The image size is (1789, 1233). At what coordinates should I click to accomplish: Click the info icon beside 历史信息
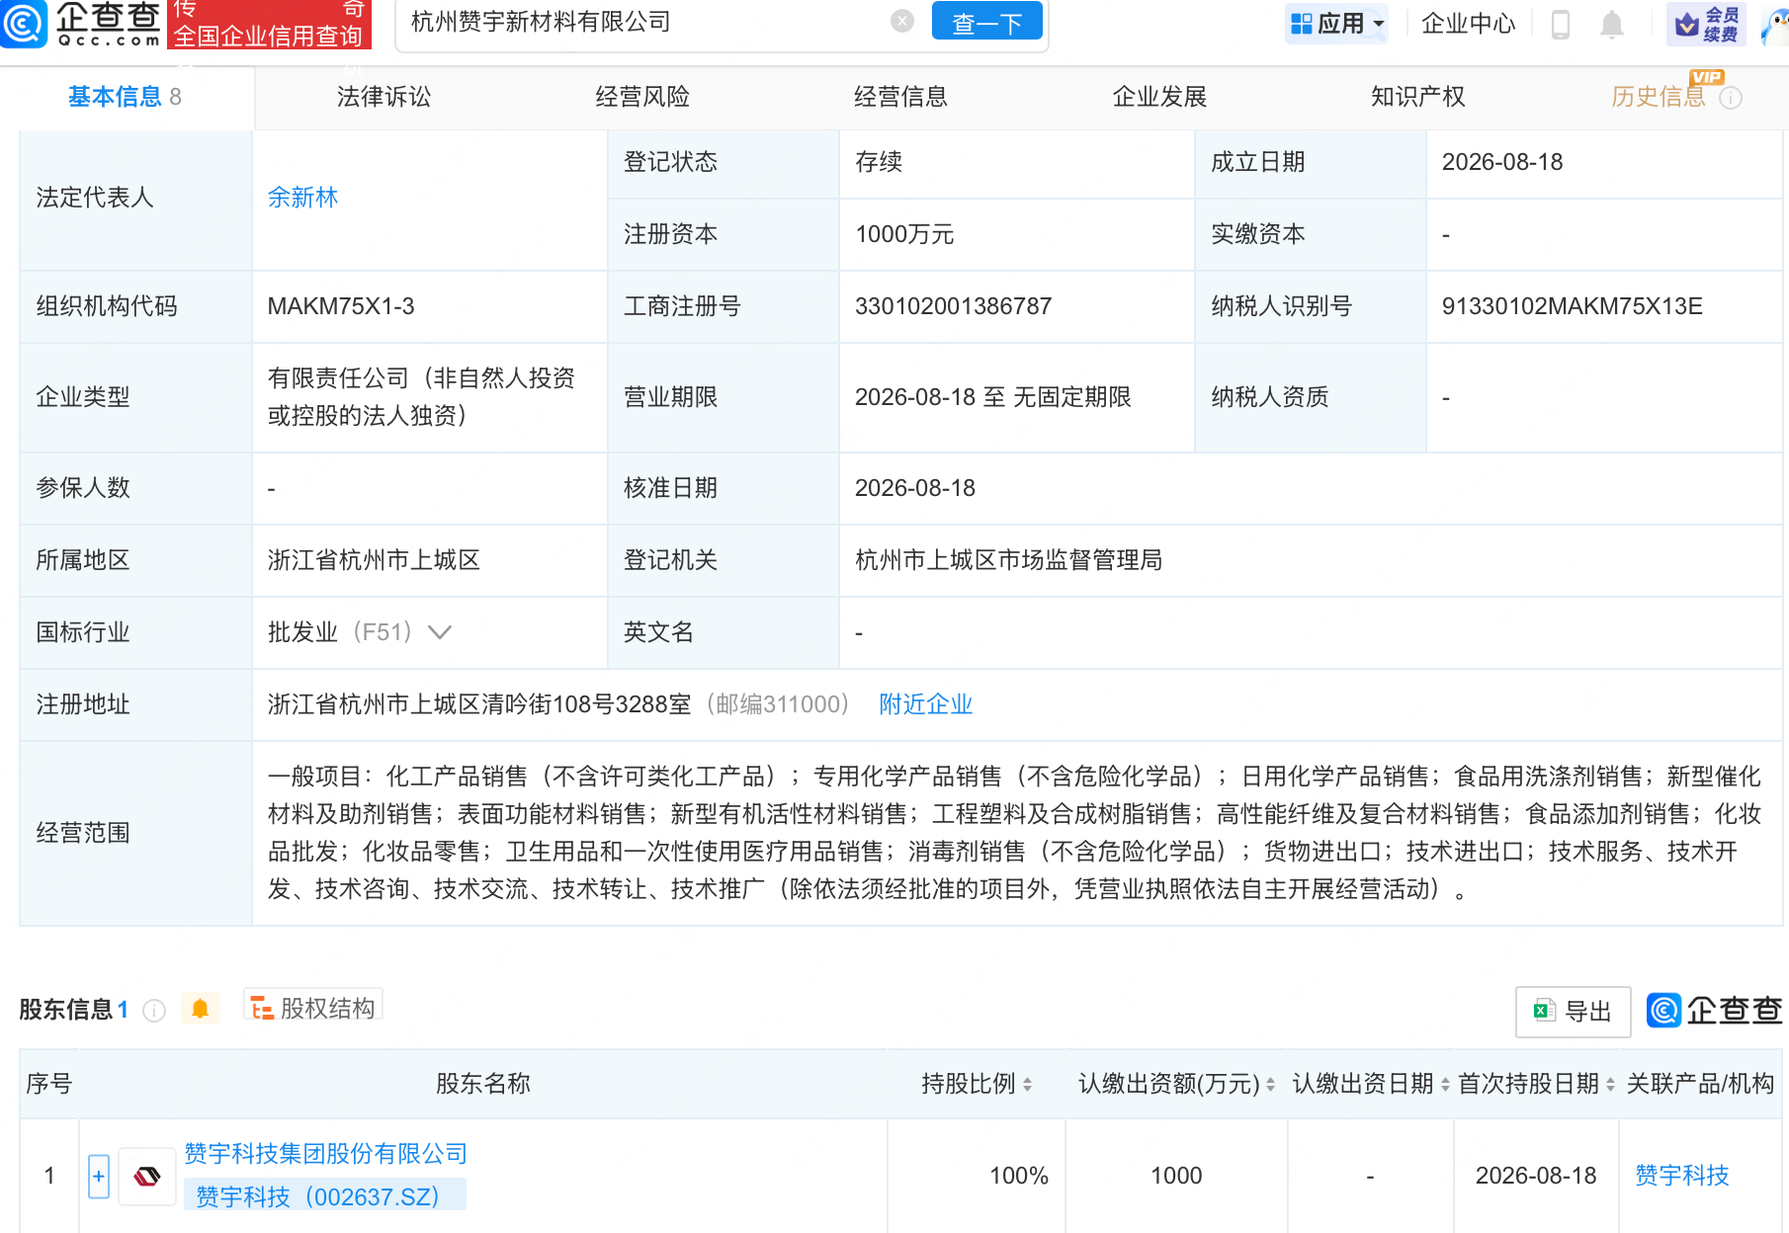point(1731,98)
